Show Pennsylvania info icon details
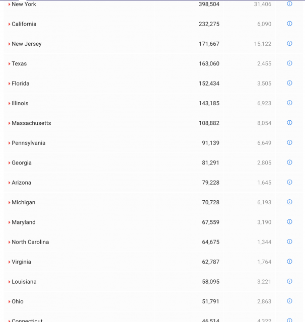Screen dimensions: 305x322 [289, 142]
